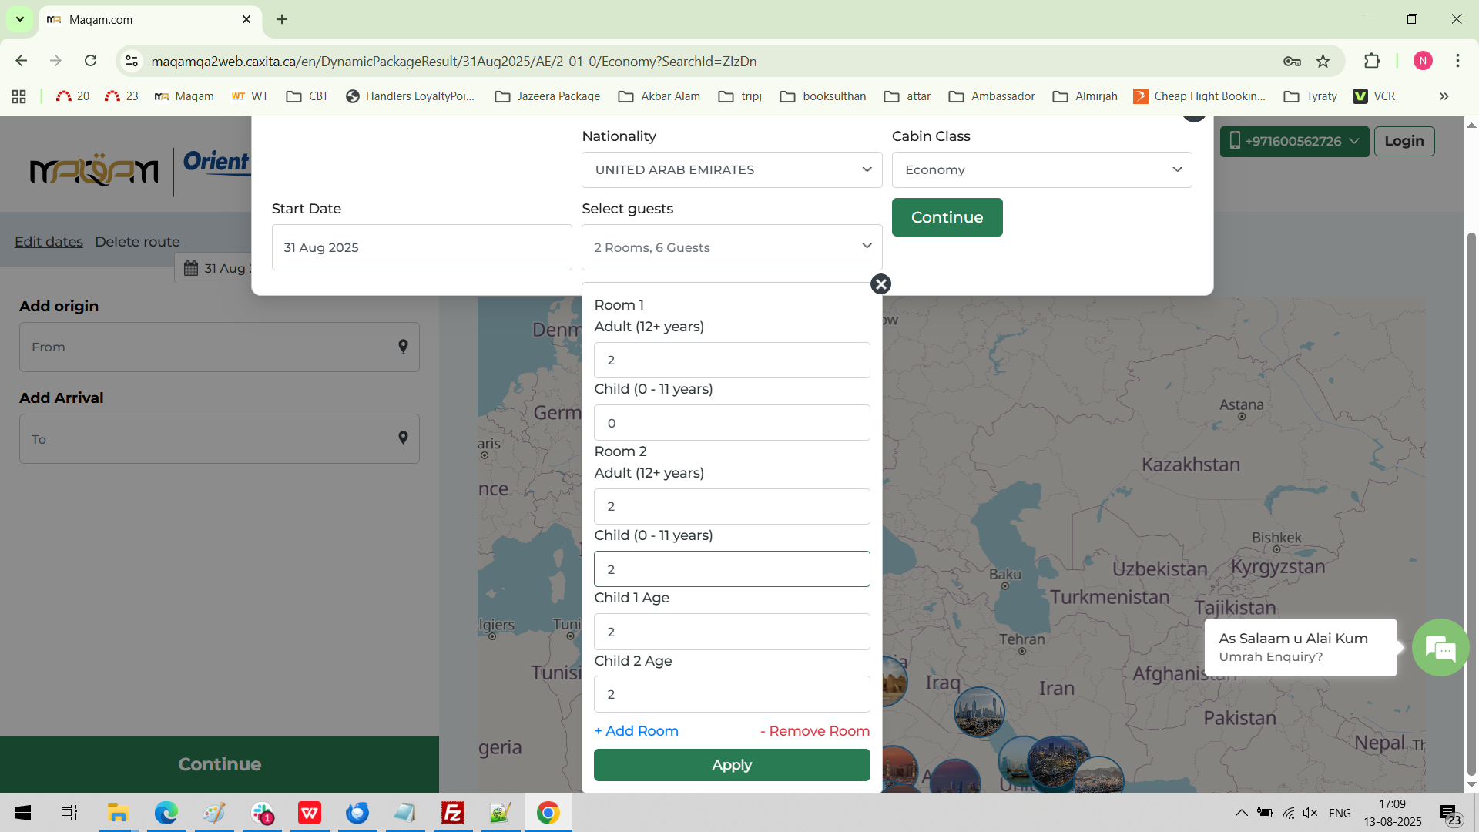Screen dimensions: 1479x832
Task: Click the password key icon in address bar
Action: click(x=1292, y=62)
